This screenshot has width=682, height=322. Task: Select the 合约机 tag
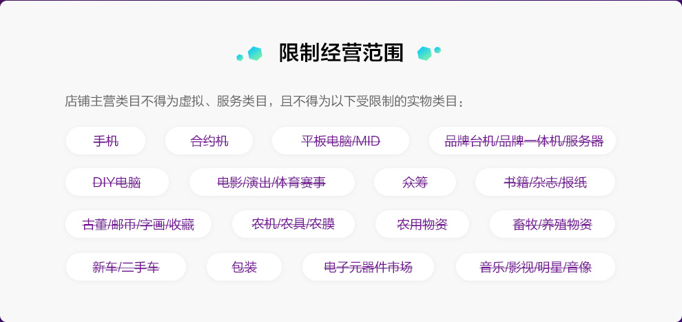coord(209,141)
